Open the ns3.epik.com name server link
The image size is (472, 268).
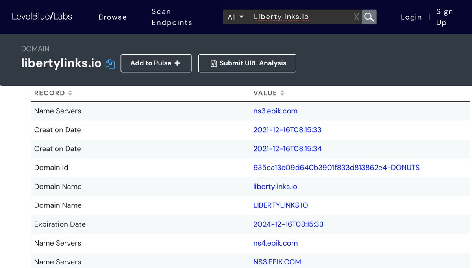tap(275, 111)
